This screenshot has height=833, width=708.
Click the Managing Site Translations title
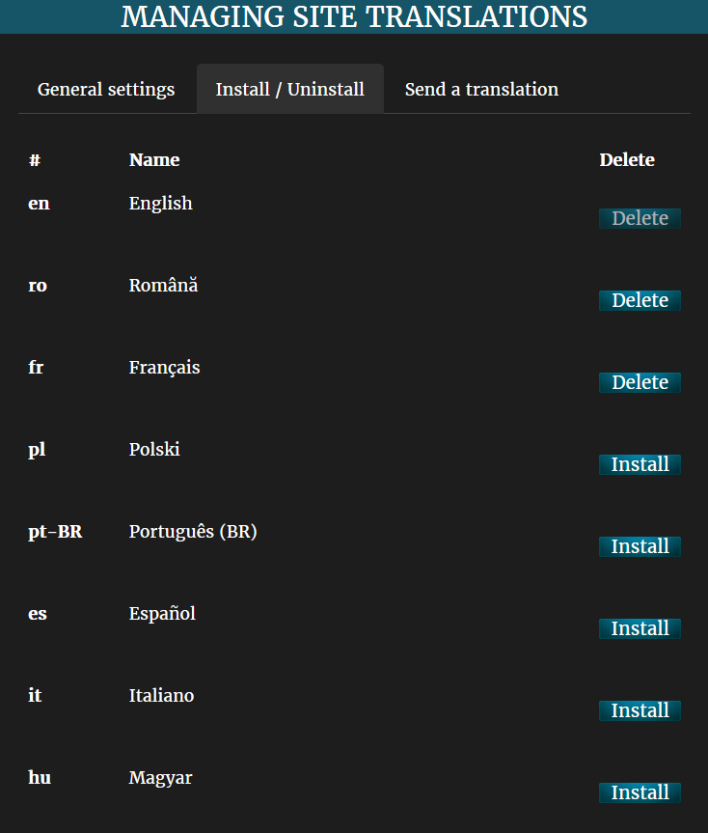354,16
